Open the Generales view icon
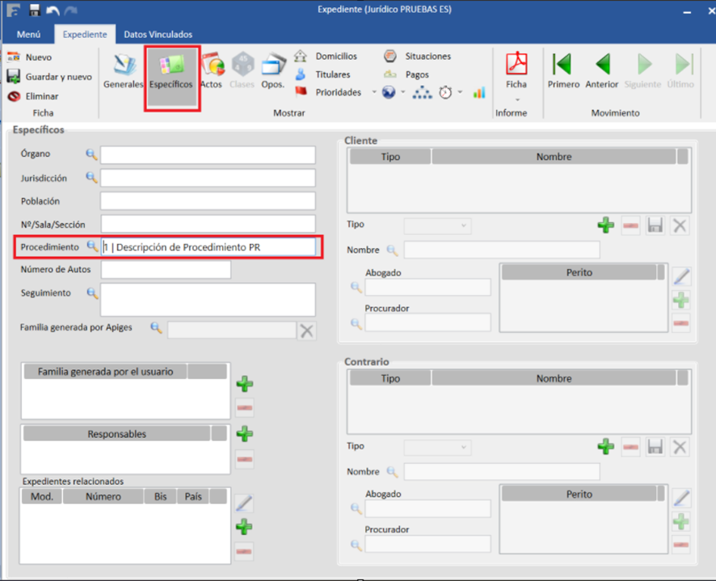 pos(123,70)
